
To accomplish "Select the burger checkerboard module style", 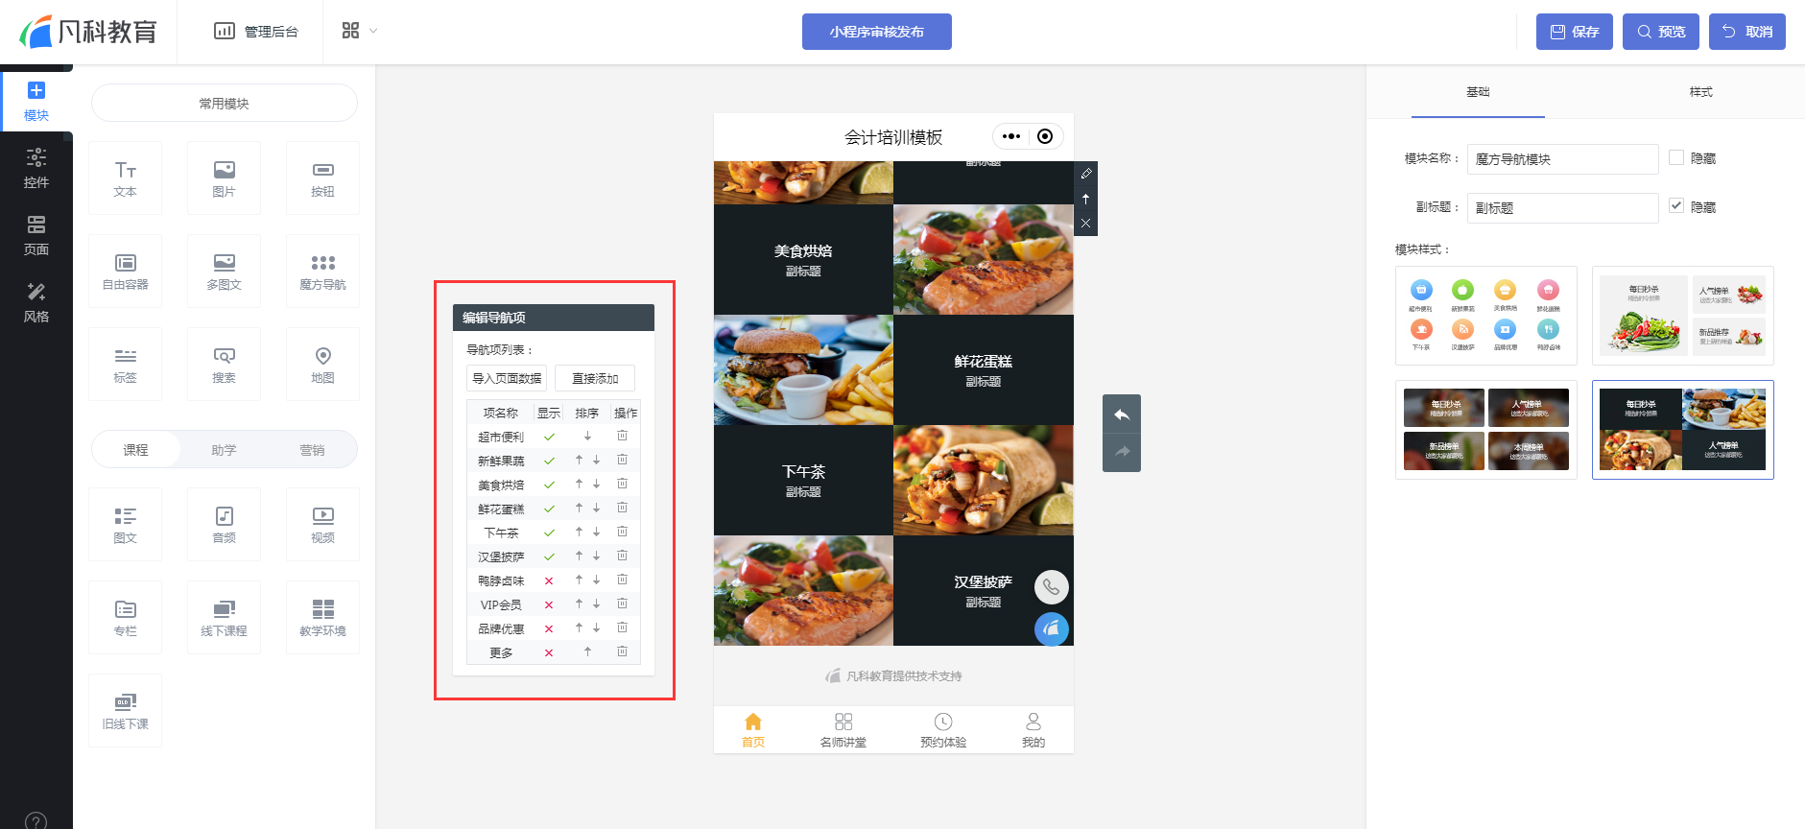I will point(1683,429).
